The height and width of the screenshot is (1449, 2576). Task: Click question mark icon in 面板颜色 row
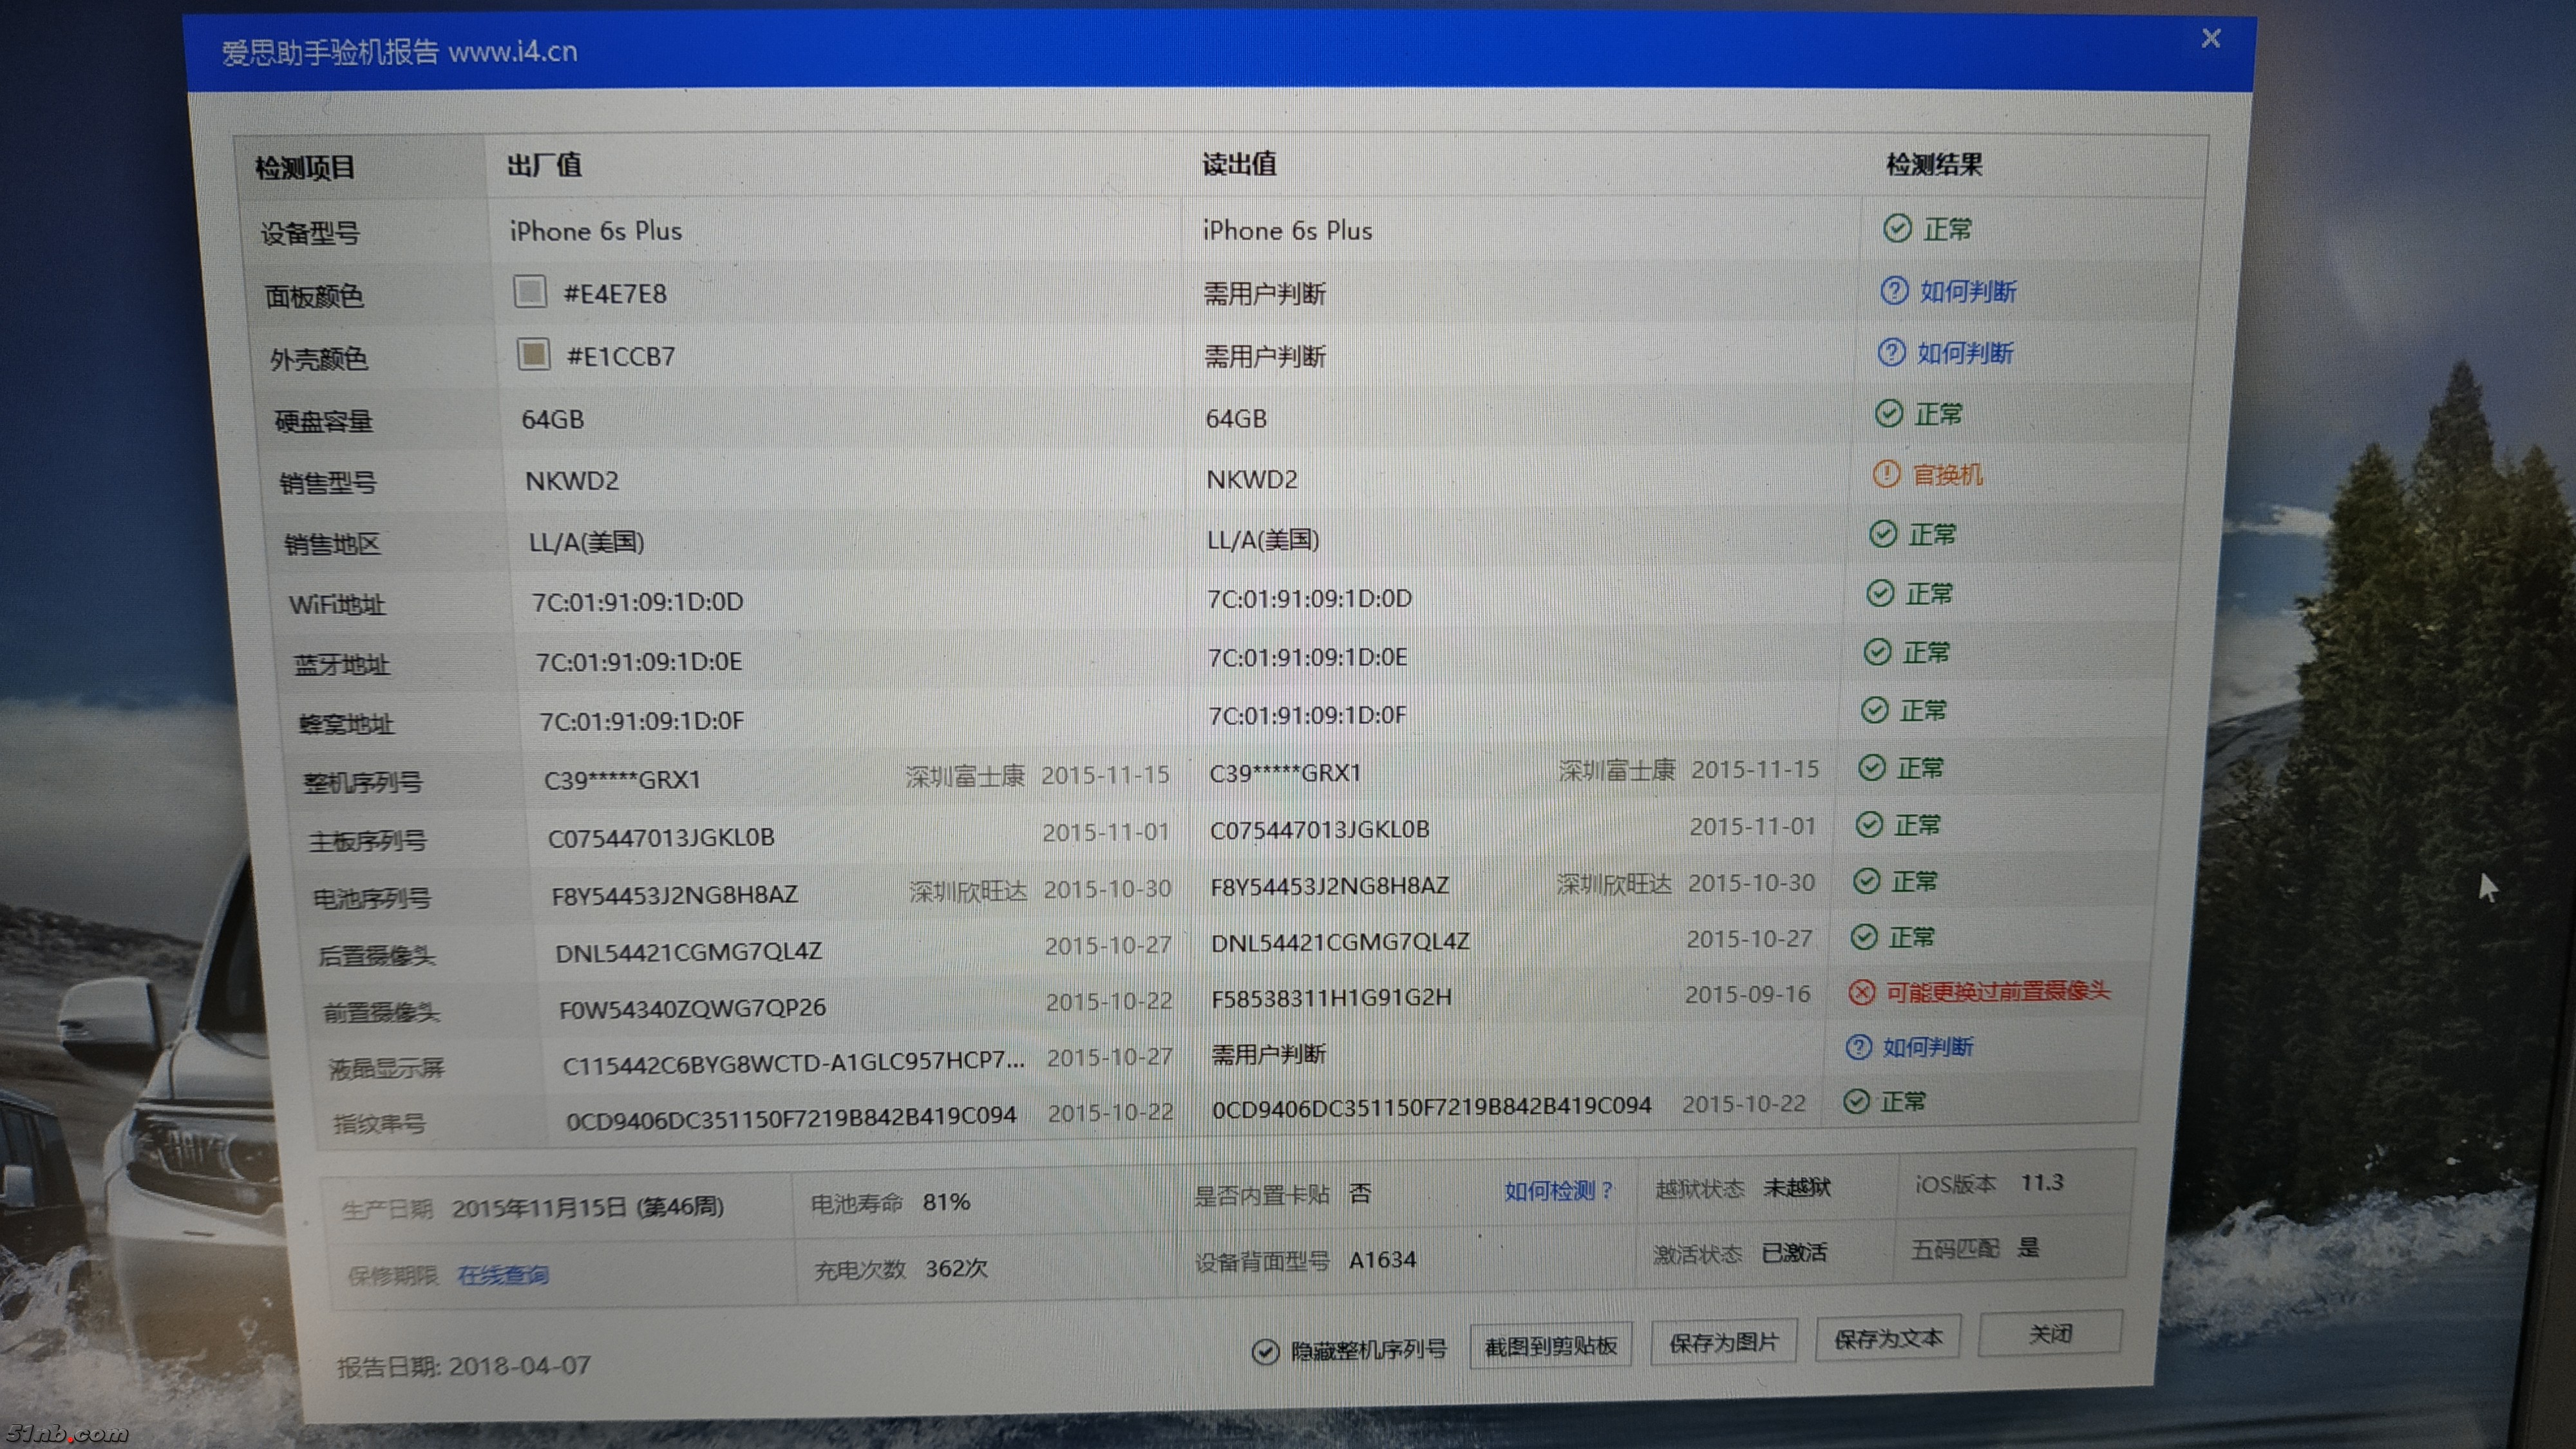(x=1894, y=291)
